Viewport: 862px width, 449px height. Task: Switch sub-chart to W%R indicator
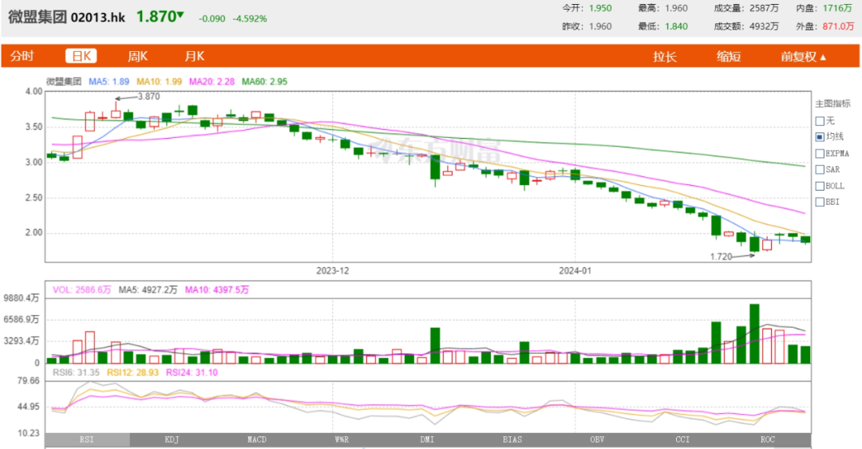[x=342, y=439]
